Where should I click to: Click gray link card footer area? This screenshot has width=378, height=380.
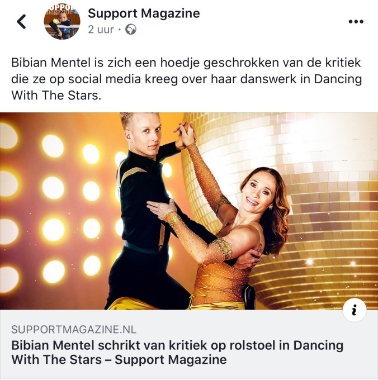click(189, 344)
